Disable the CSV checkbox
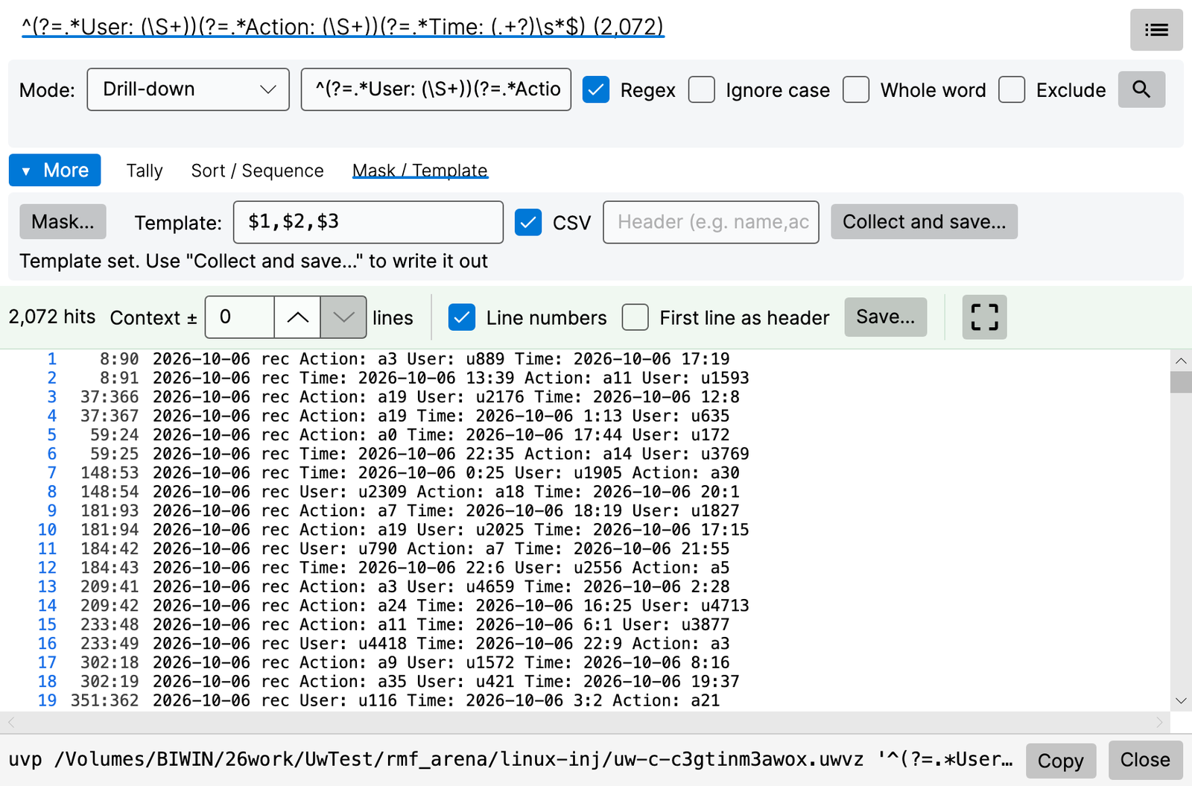The width and height of the screenshot is (1192, 786). tap(528, 222)
